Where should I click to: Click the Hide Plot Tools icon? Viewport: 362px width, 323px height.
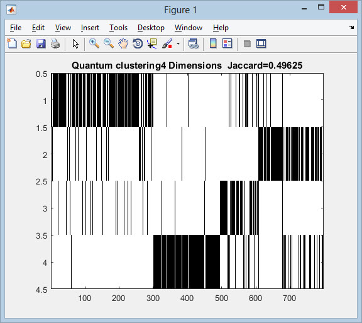click(x=247, y=43)
